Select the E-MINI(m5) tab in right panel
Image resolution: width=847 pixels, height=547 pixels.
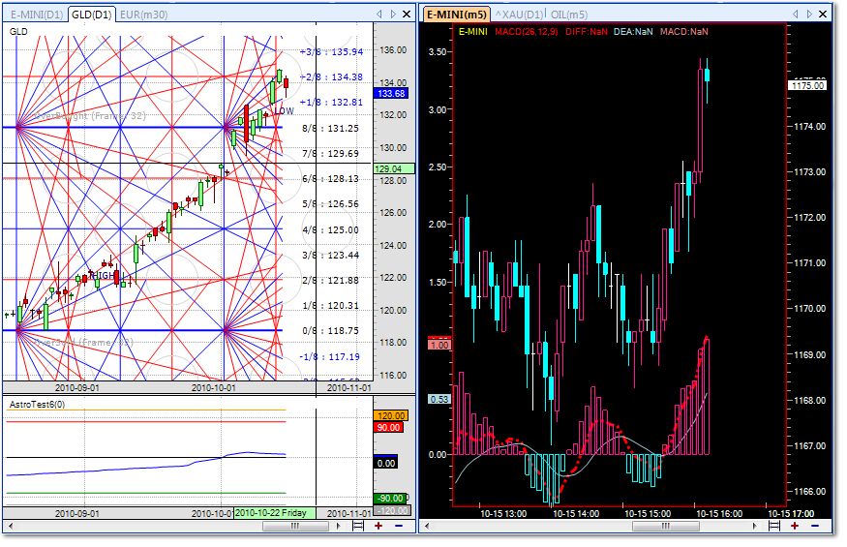(457, 15)
